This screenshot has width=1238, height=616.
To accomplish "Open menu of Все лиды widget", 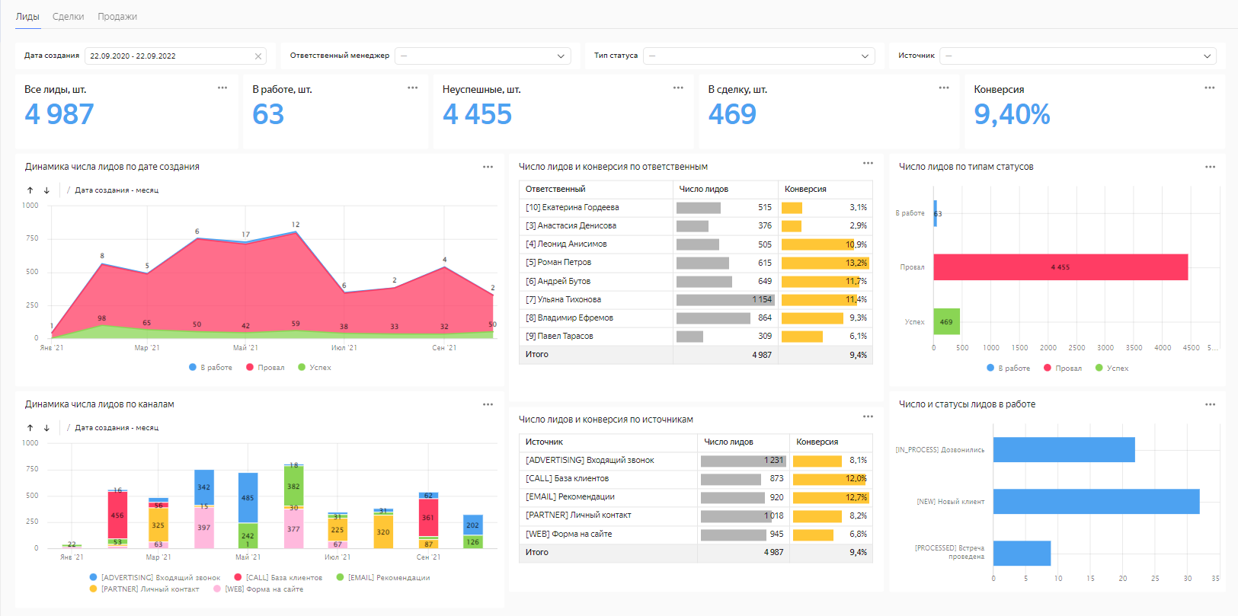I will [x=222, y=88].
